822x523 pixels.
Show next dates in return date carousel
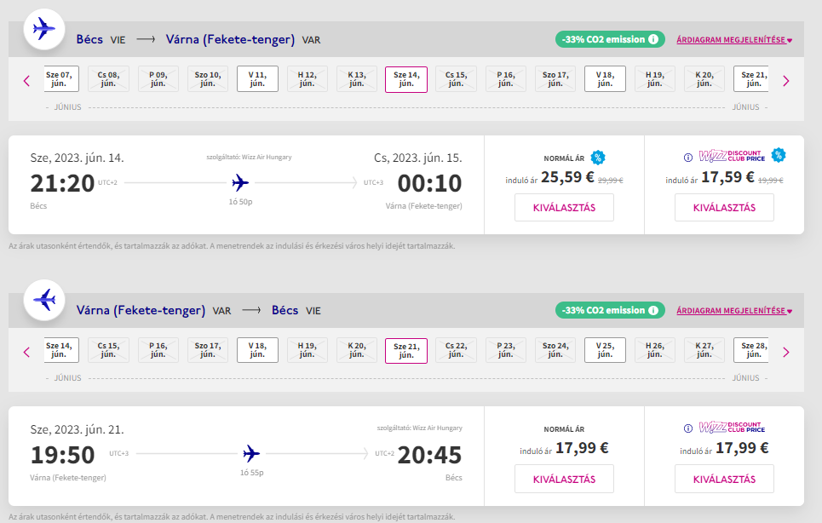click(x=785, y=352)
